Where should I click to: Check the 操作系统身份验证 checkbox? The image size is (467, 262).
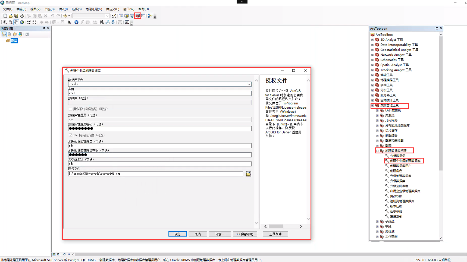coord(71,109)
